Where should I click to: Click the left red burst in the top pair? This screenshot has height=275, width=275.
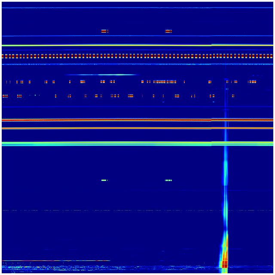click(x=104, y=31)
